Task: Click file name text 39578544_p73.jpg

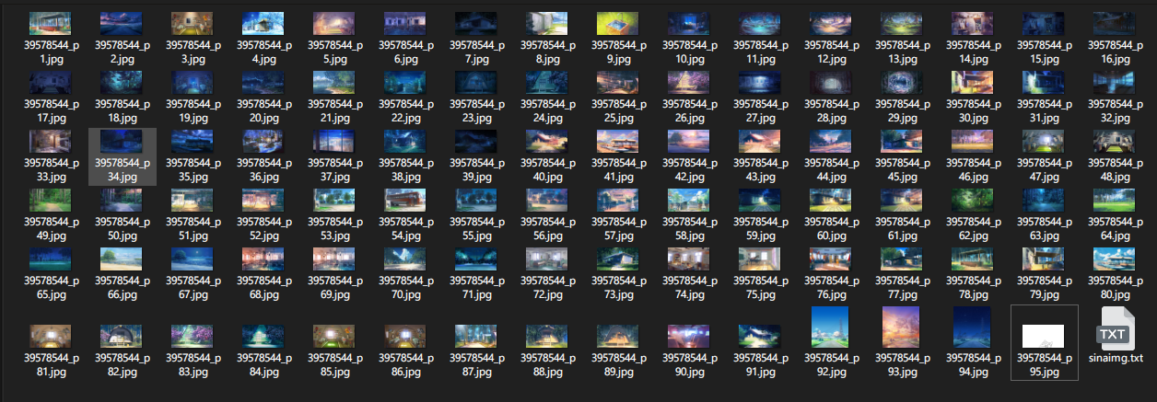Action: pyautogui.click(x=619, y=286)
